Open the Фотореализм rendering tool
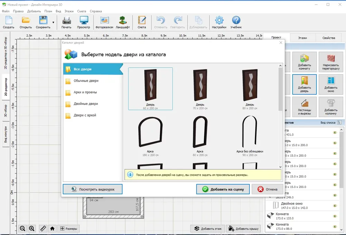 [104, 22]
